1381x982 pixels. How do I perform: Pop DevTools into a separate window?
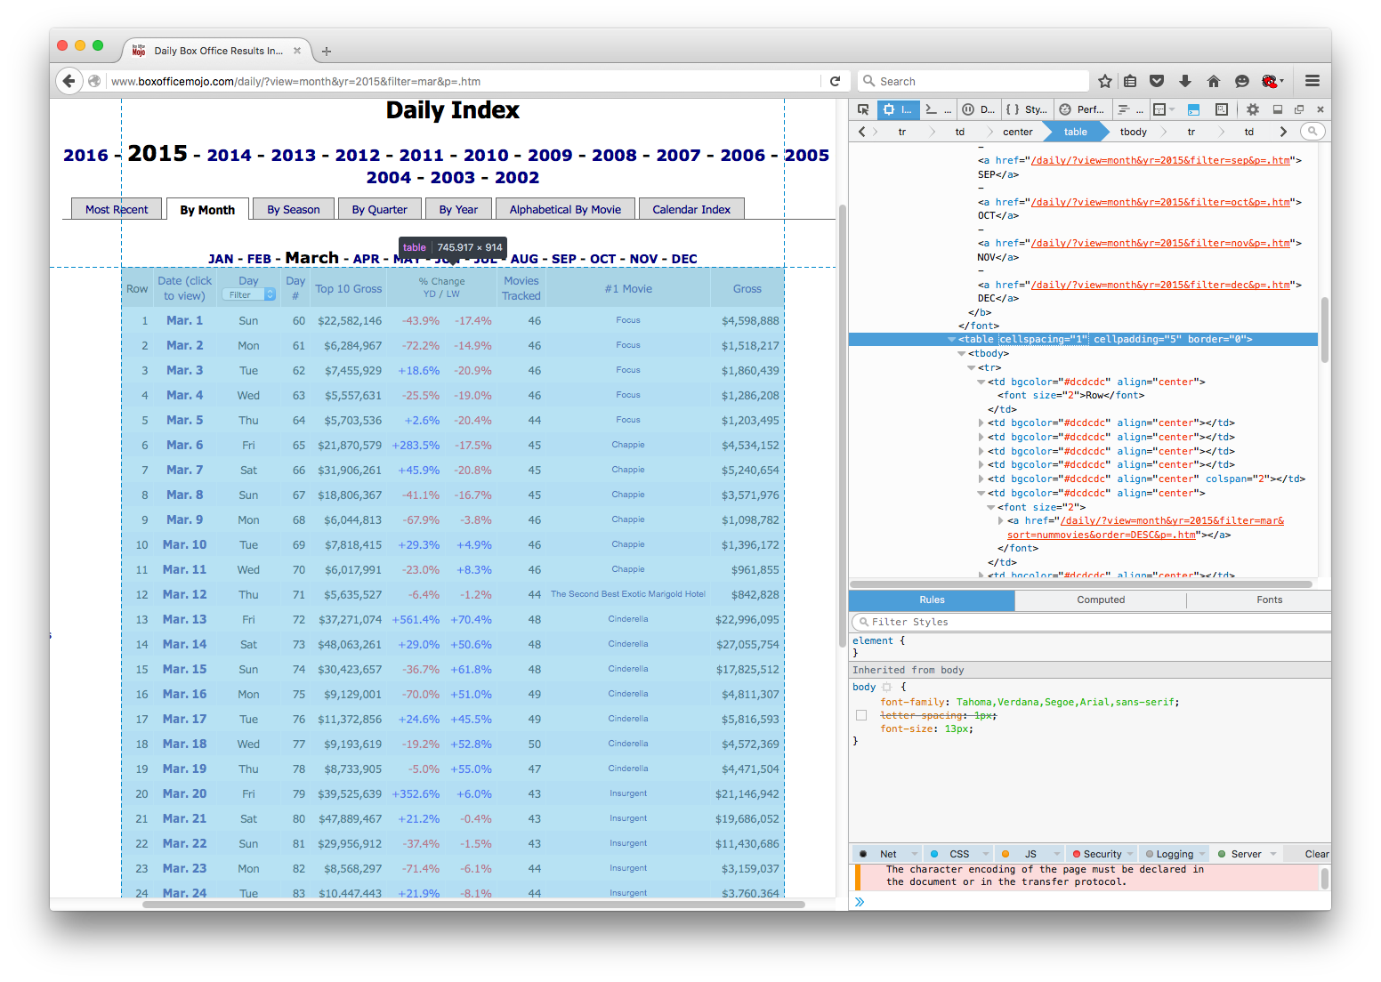point(1299,109)
